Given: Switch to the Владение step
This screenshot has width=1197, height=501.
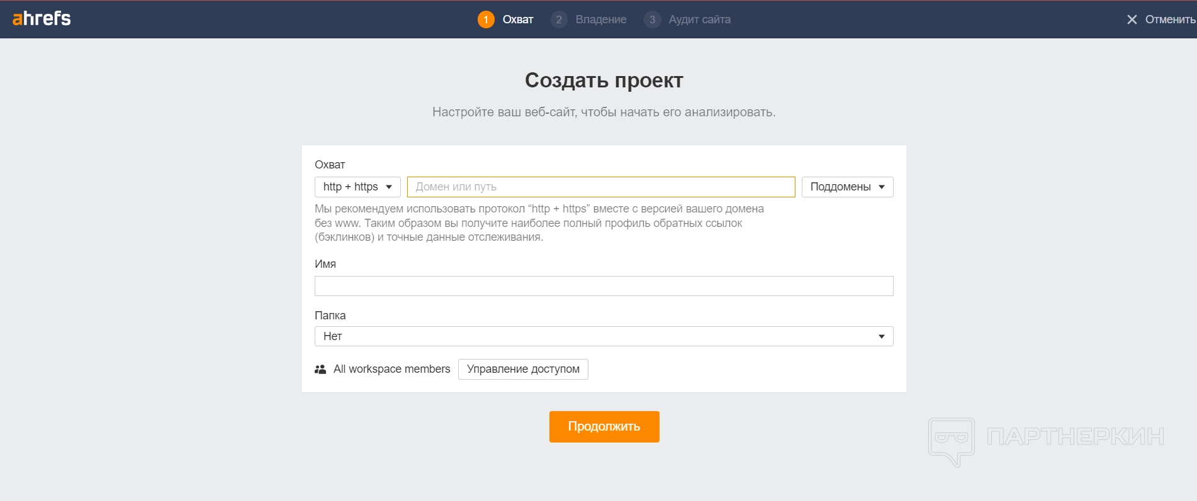Looking at the screenshot, I should [x=601, y=19].
